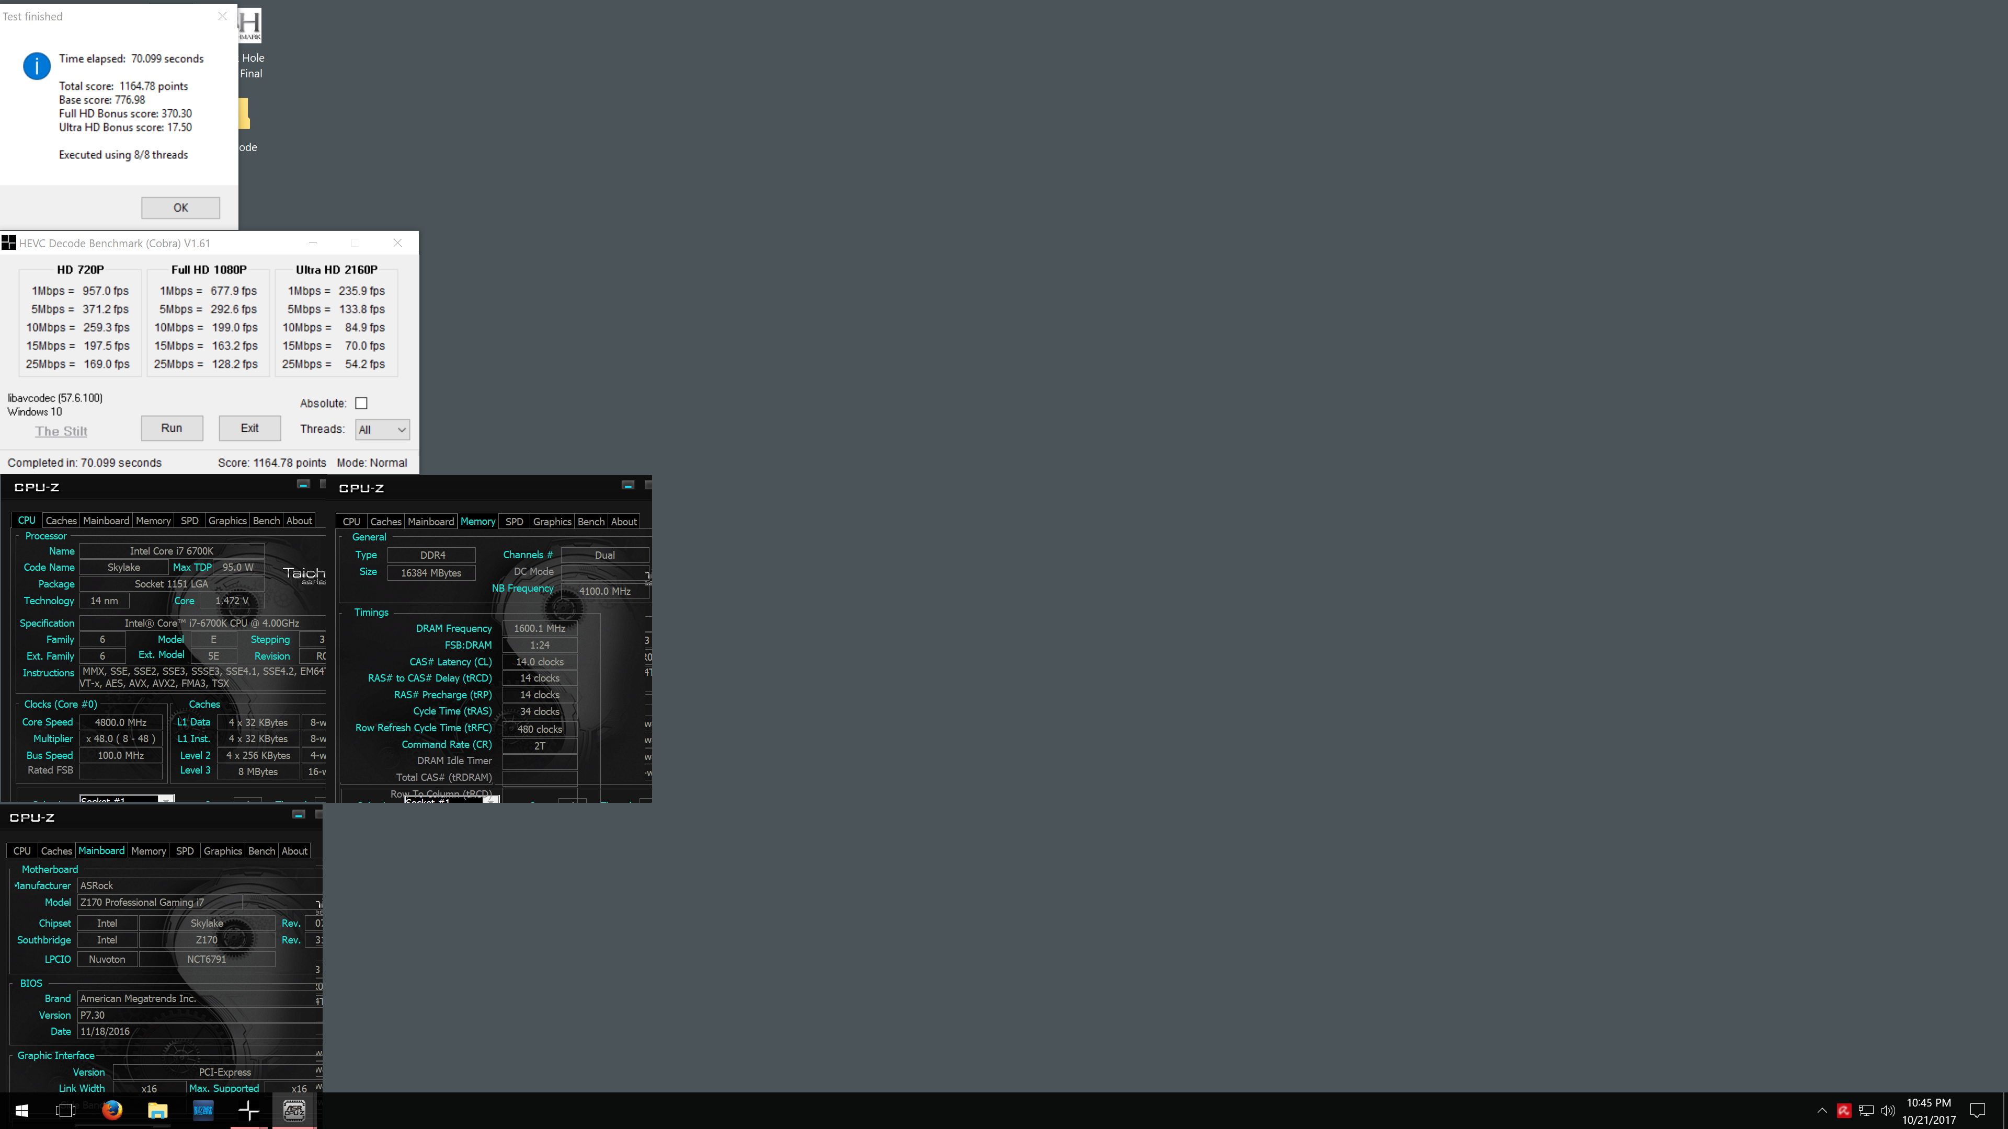Switch to SPD tab in CPU-Z processor window
The height and width of the screenshot is (1129, 2008).
(x=189, y=521)
